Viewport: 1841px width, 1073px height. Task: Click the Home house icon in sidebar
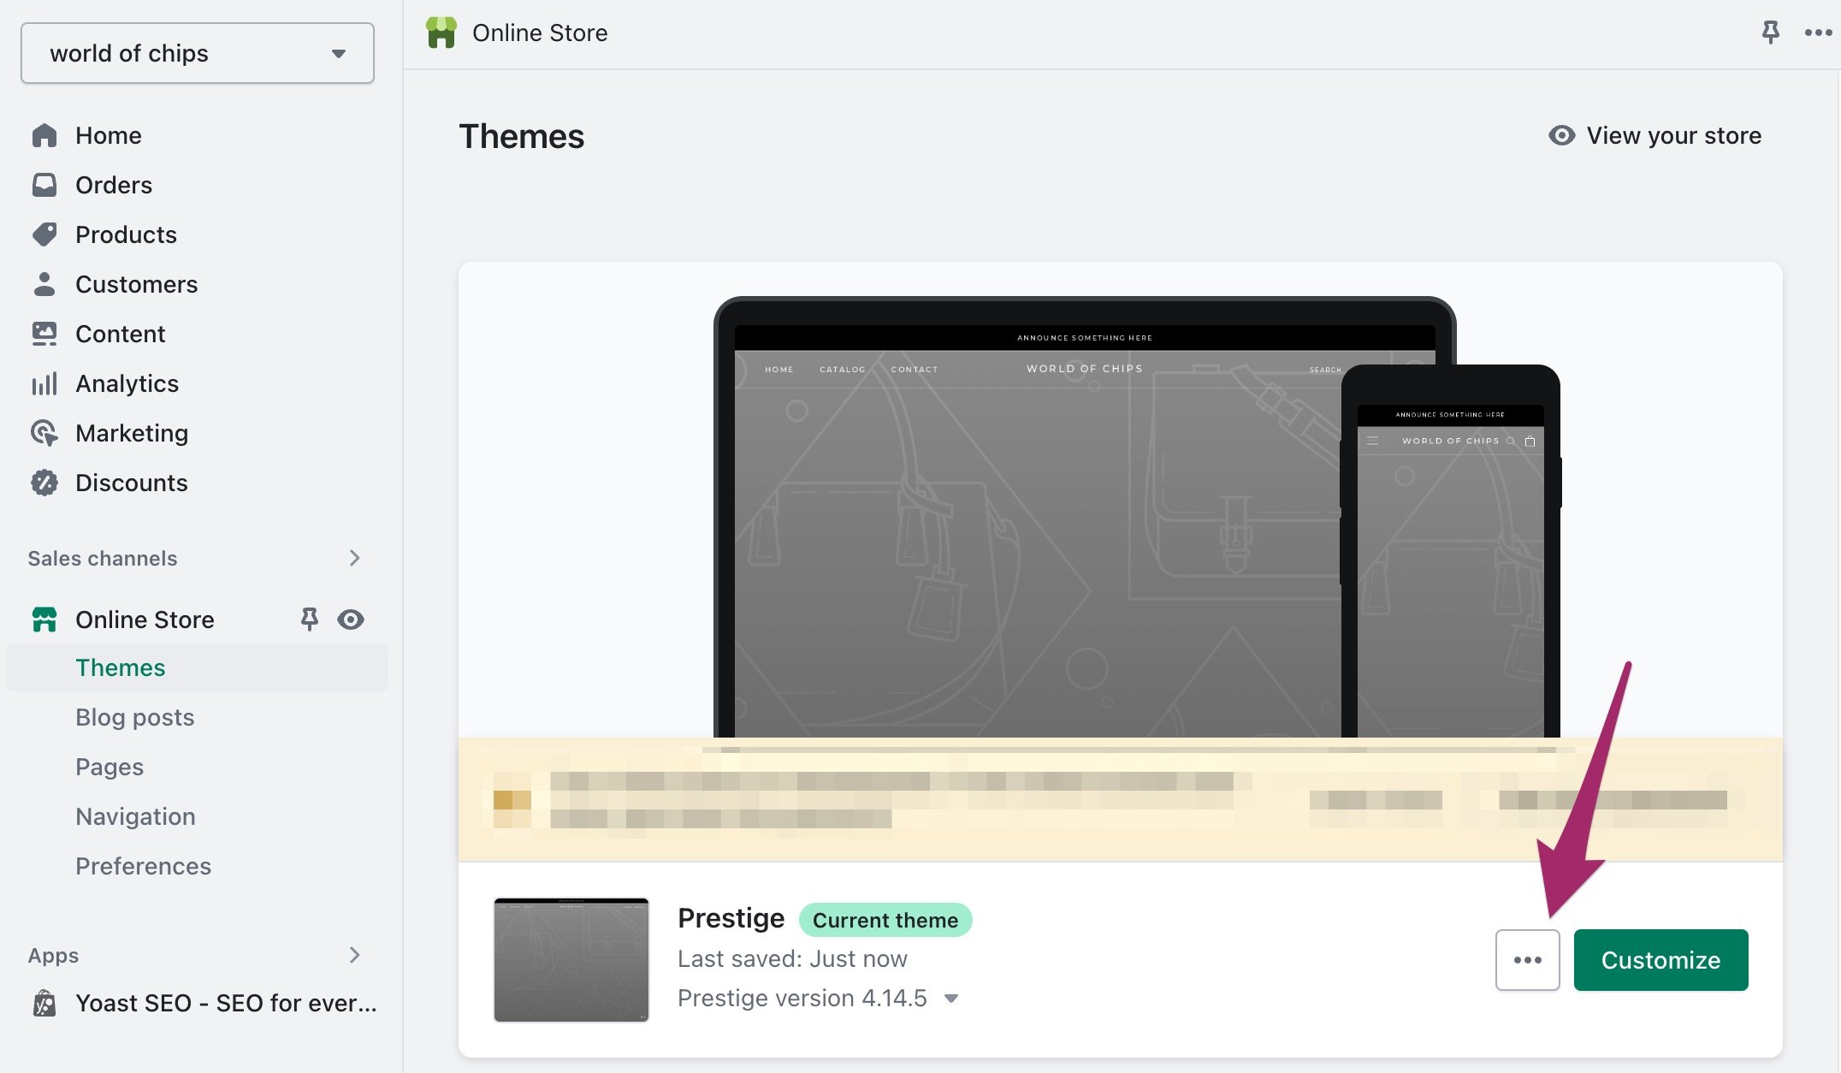pyautogui.click(x=44, y=135)
